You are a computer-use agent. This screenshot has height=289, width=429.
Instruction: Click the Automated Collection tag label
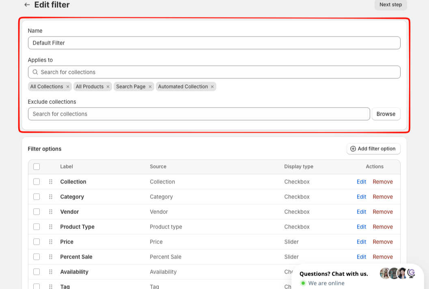[x=183, y=87]
